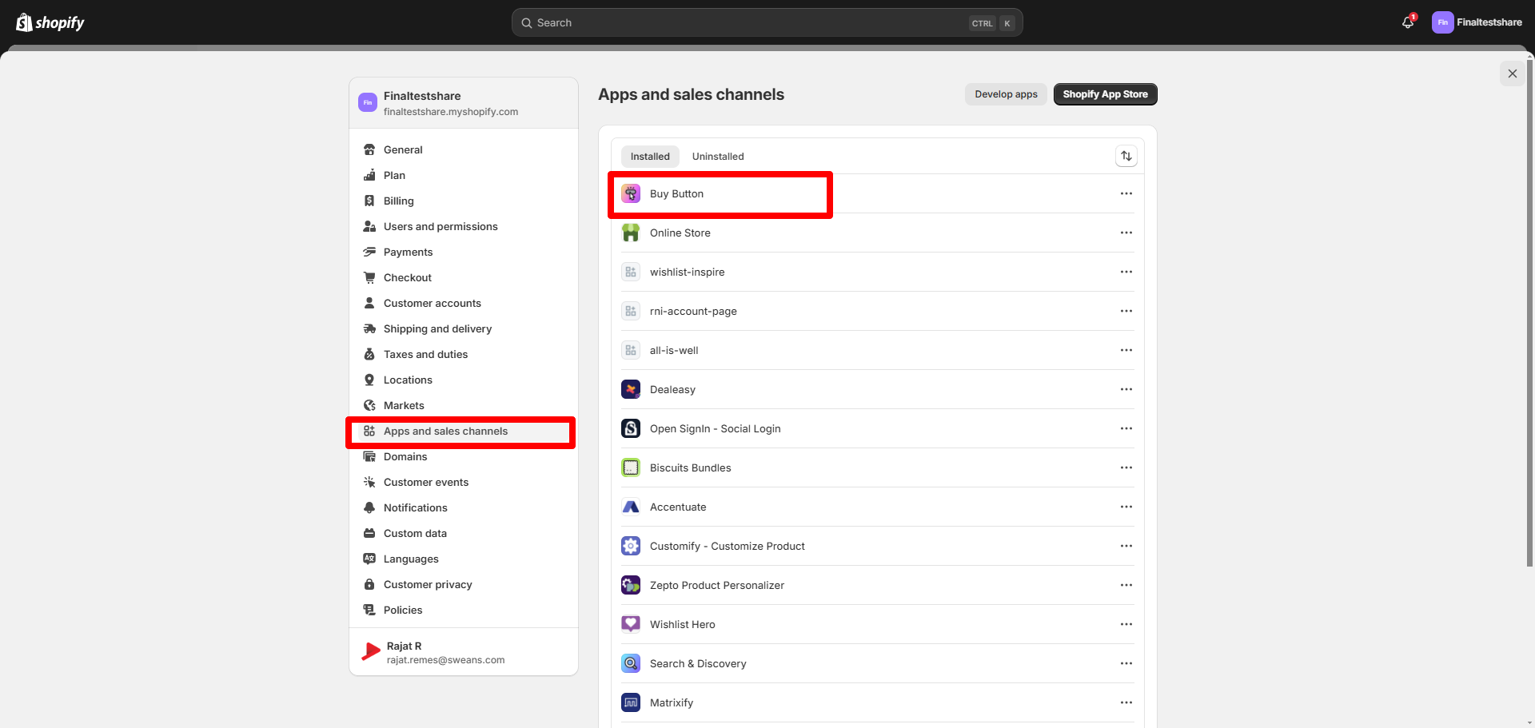
Task: Click the Rajat R account row
Action: click(x=464, y=652)
